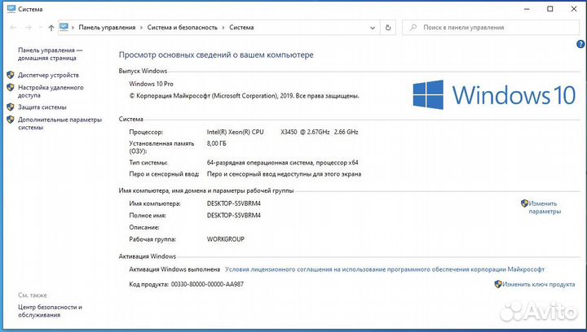This screenshot has width=587, height=332.
Task: Click the back navigation arrow
Action: (x=13, y=28)
